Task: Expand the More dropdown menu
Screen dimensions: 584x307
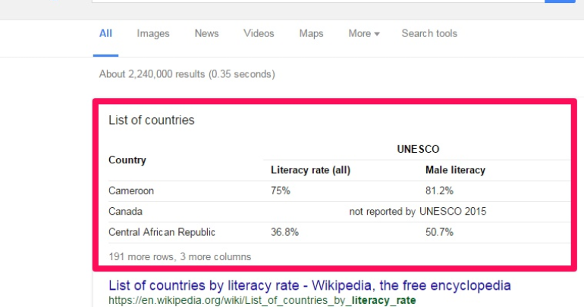Action: (x=364, y=33)
